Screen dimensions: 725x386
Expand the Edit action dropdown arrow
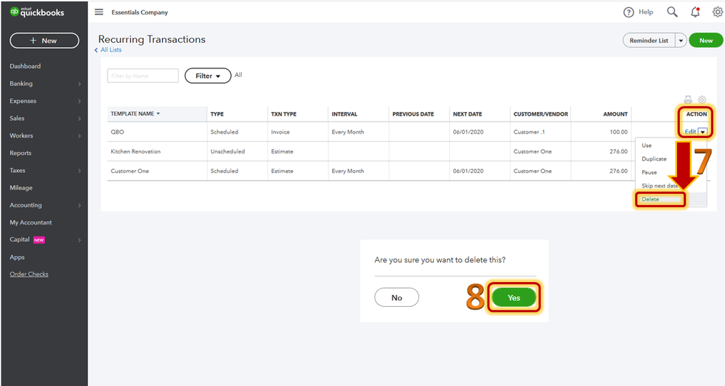point(702,132)
